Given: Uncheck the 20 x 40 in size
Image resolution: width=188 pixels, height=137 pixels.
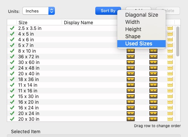Looking at the screenshot, I should pyautogui.click(x=12, y=73).
